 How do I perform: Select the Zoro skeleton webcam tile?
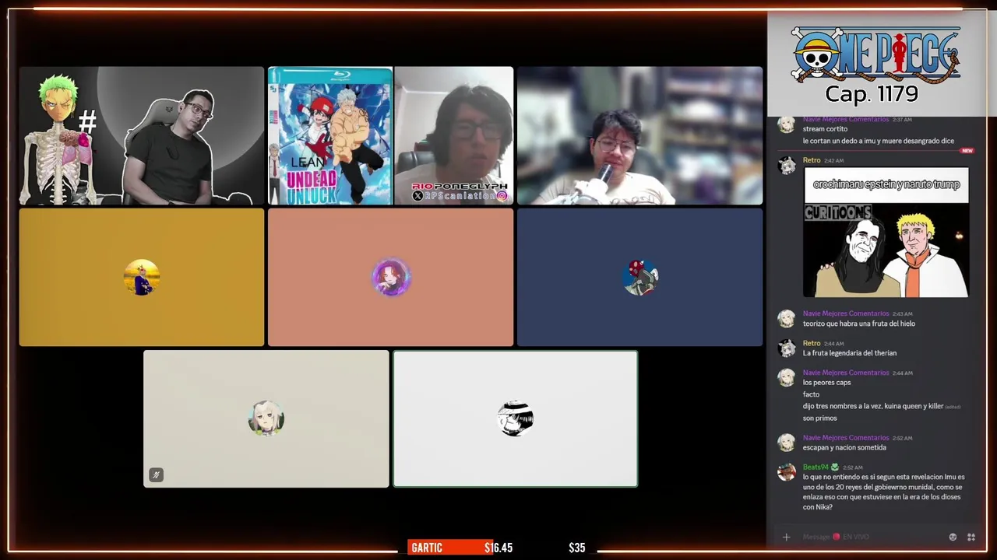point(142,136)
